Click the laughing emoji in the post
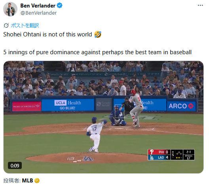This screenshot has height=186, width=209. 98,34
